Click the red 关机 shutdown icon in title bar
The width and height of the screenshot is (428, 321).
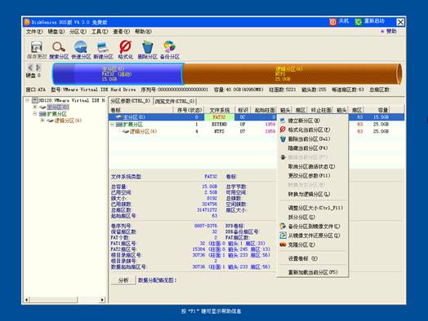(332, 22)
